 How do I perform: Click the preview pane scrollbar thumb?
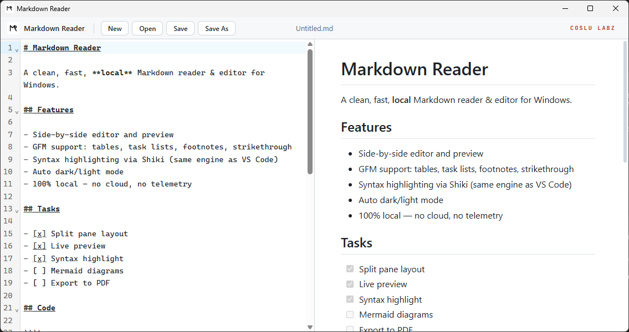625,101
